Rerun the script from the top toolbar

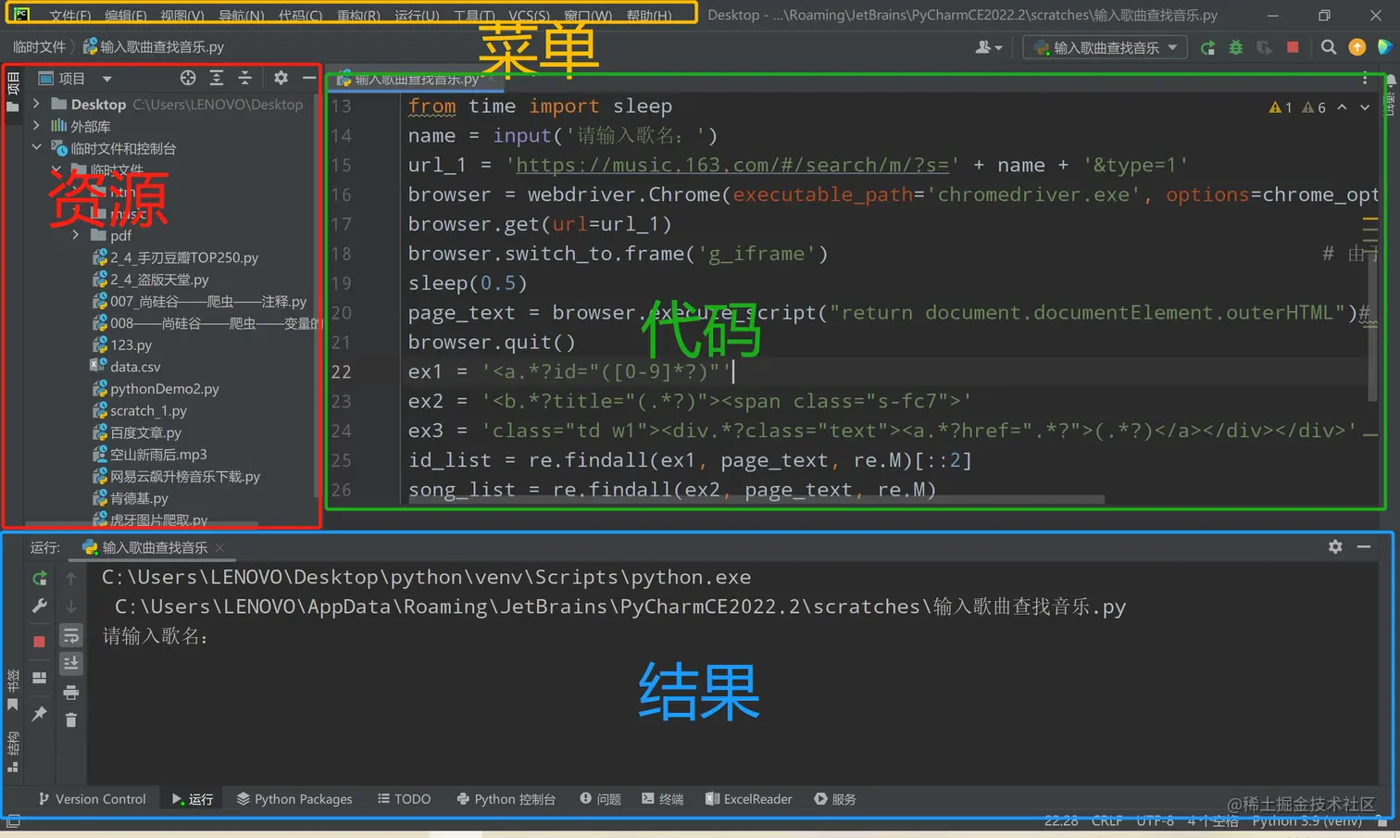(1207, 47)
